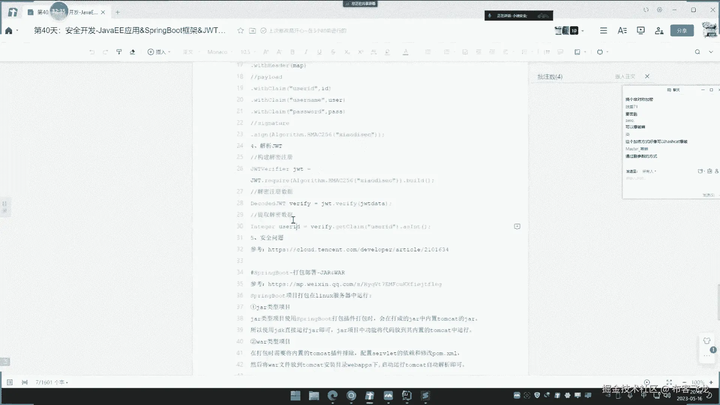Open the Monaco font dropdown

[x=219, y=52]
